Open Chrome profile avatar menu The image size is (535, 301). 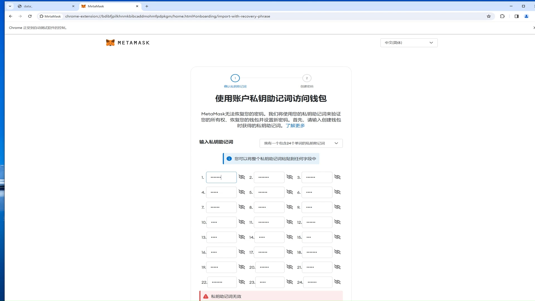(x=526, y=16)
